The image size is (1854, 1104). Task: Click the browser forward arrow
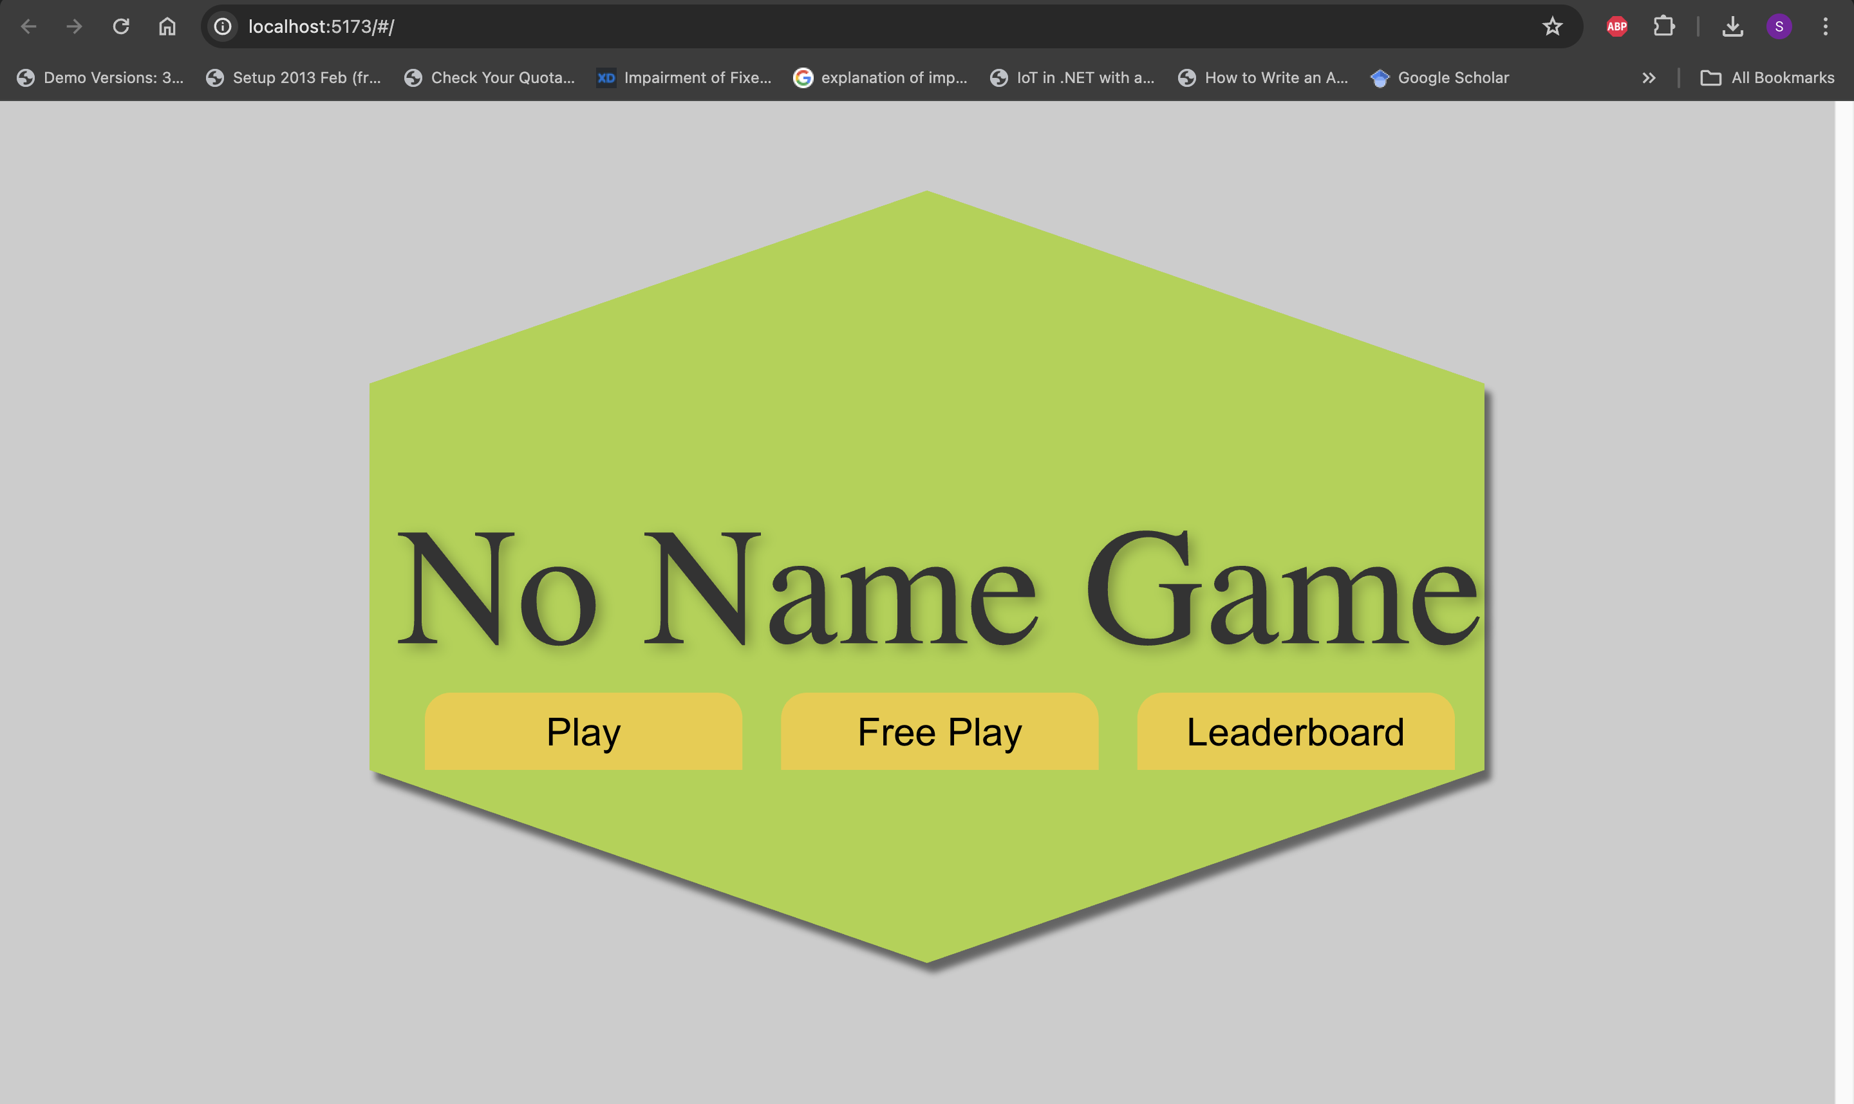point(75,27)
